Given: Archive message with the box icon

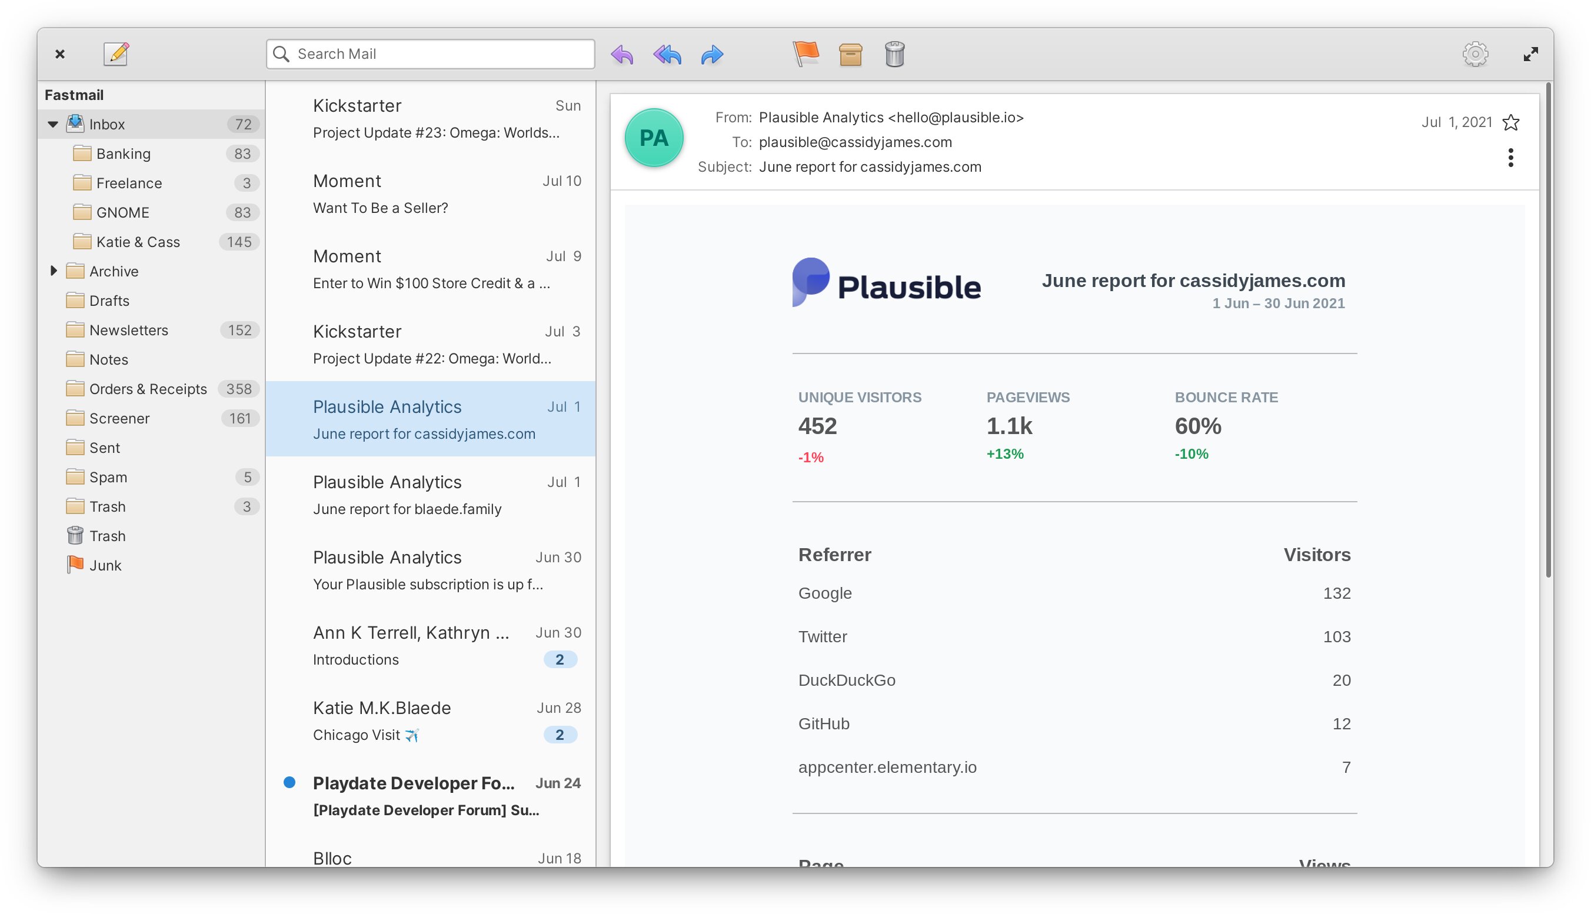Looking at the screenshot, I should tap(850, 55).
